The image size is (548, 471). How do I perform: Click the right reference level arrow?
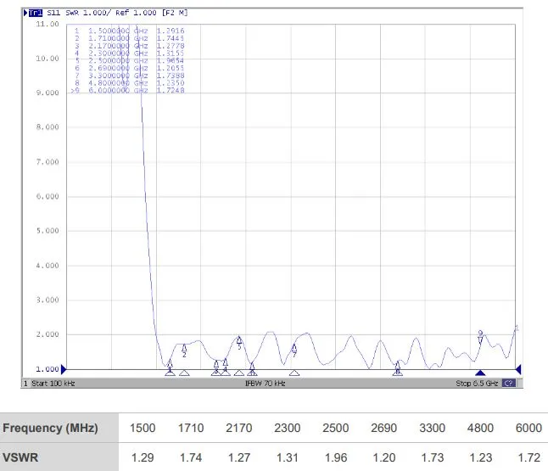tap(518, 369)
